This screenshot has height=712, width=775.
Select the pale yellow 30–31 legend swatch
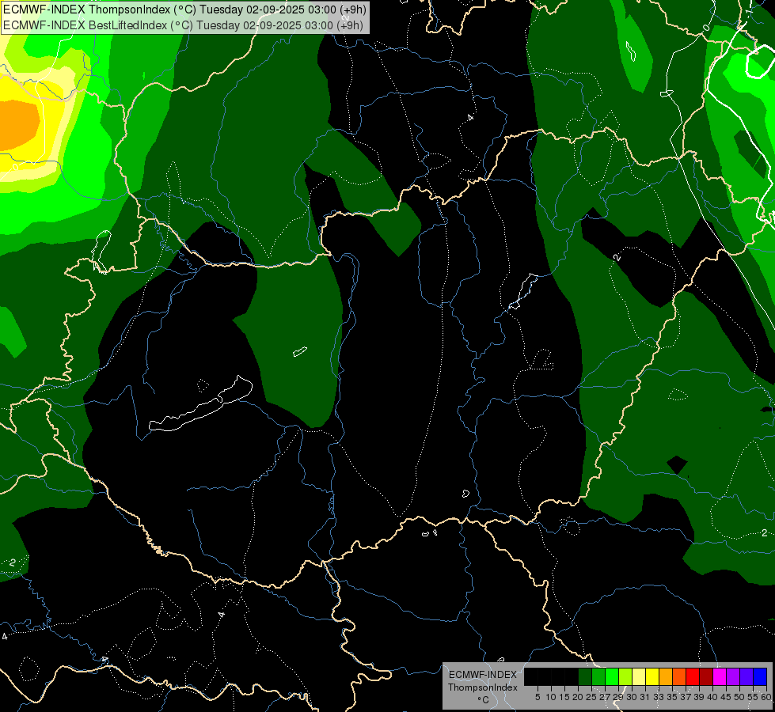click(639, 676)
